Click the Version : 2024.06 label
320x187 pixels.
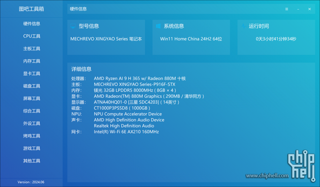[x=31, y=182]
